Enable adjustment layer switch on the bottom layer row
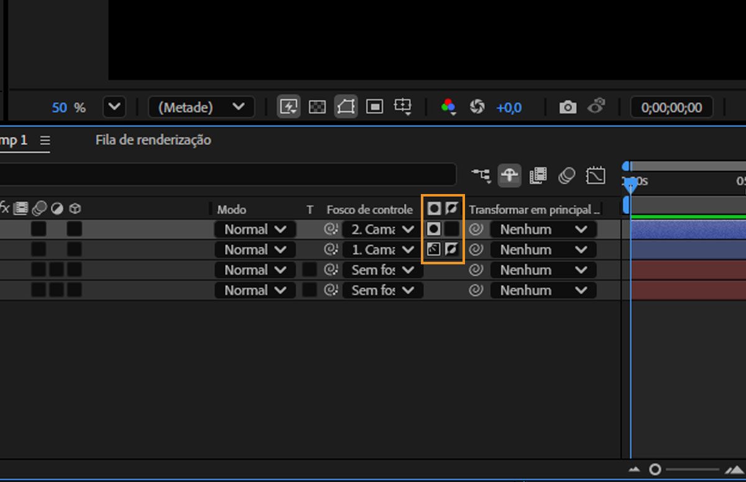 [57, 290]
